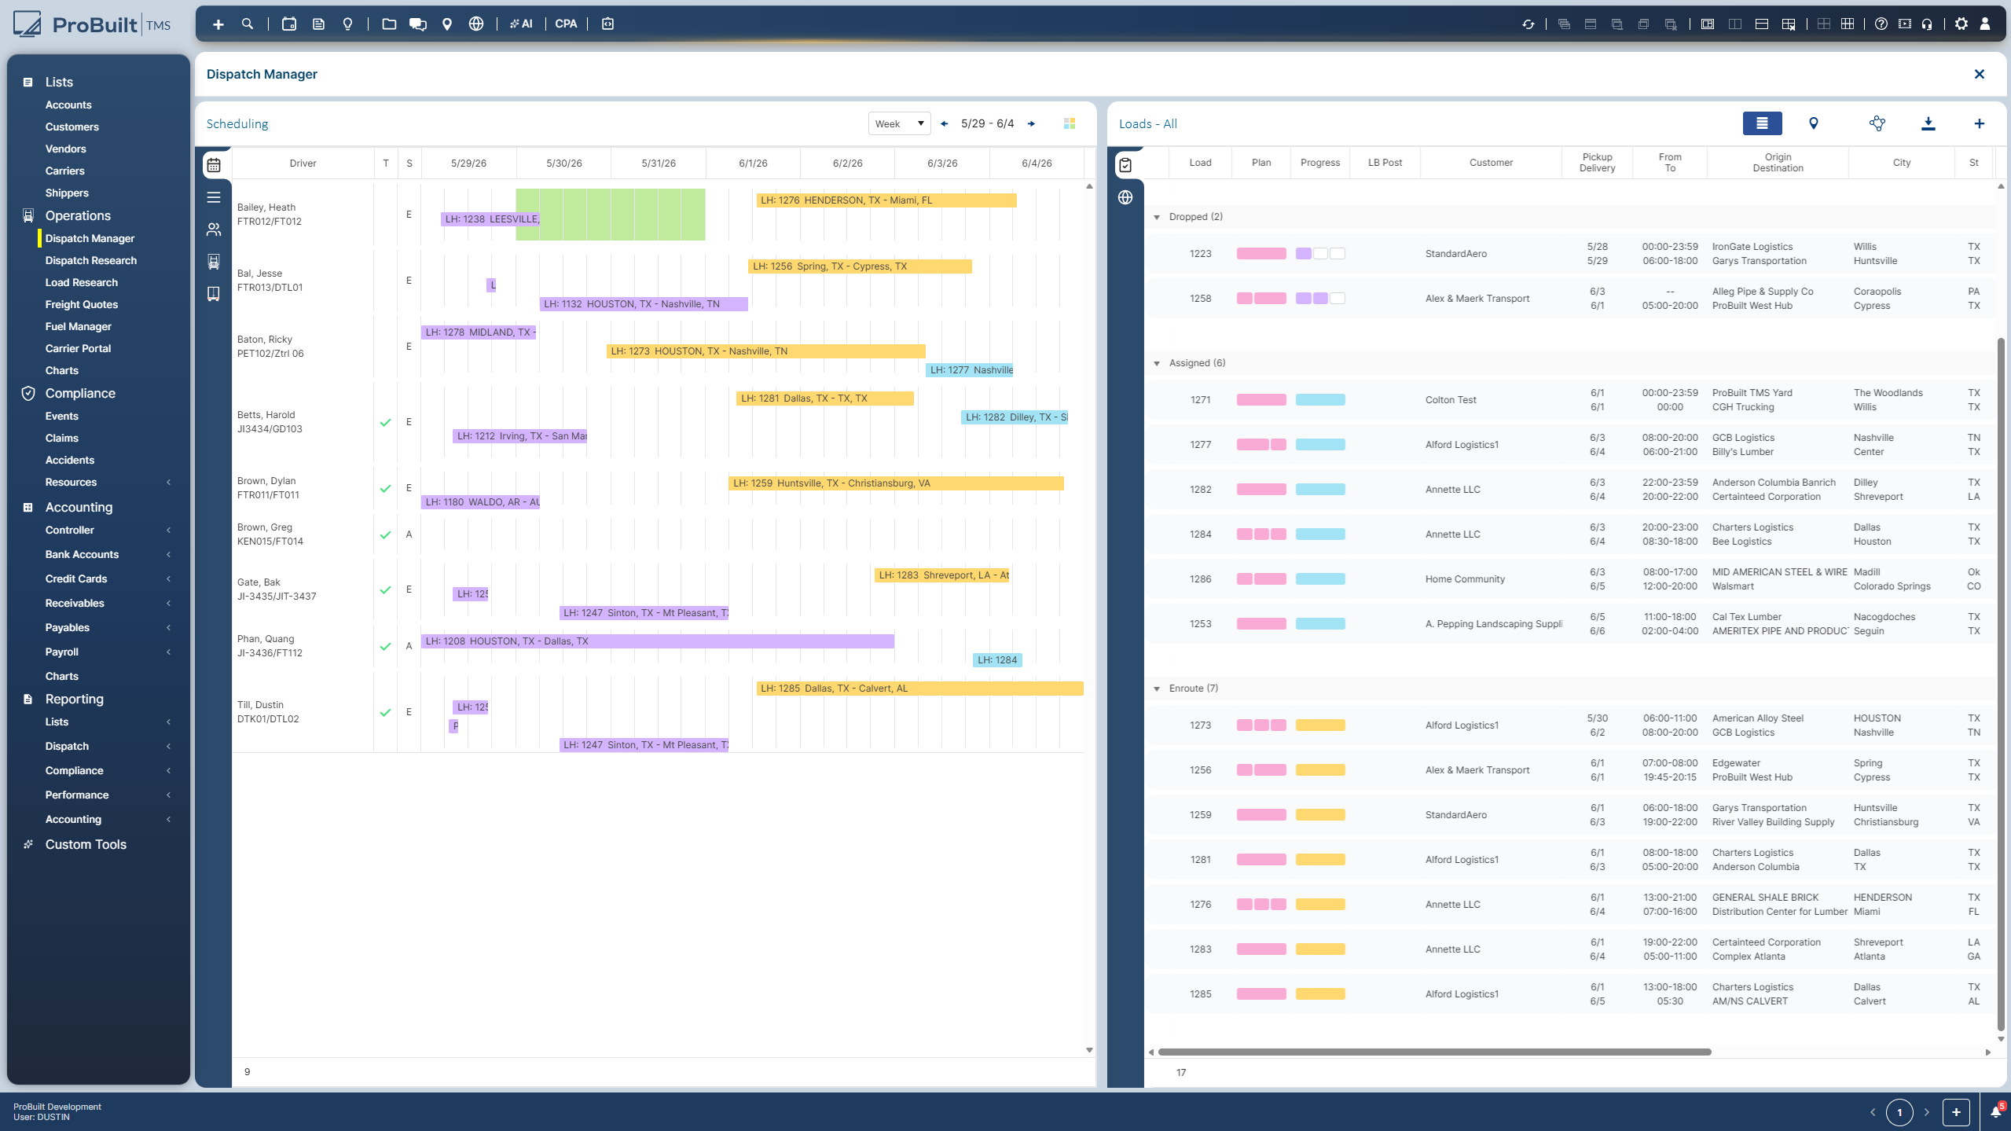
Task: Click the colored grid icon in Scheduling header
Action: click(x=1070, y=123)
